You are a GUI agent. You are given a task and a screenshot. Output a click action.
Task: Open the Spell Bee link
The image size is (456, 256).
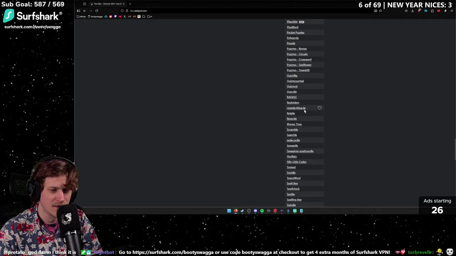292,183
